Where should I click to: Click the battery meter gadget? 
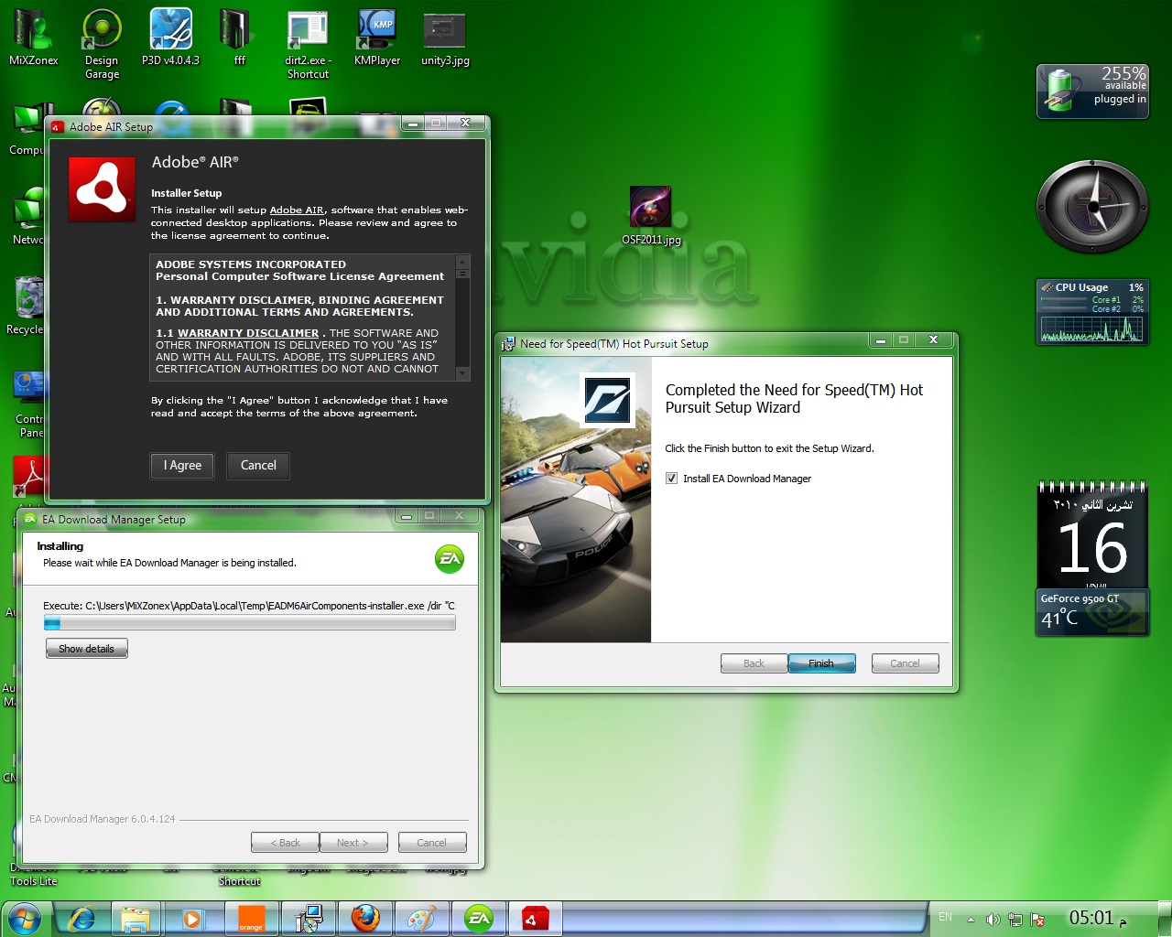pos(1092,91)
